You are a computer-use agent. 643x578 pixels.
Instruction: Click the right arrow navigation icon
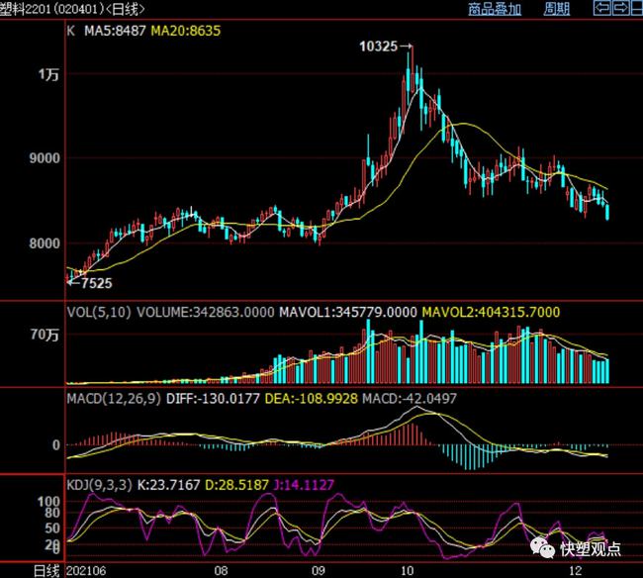click(619, 9)
